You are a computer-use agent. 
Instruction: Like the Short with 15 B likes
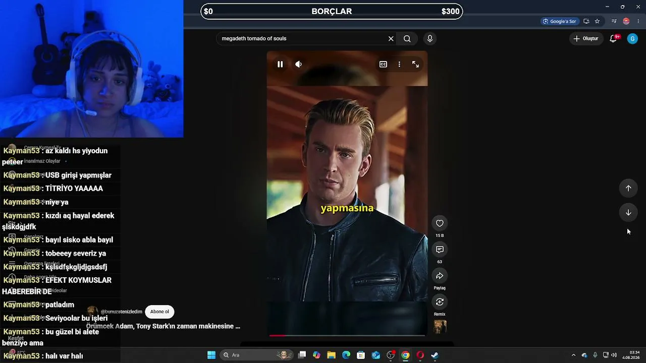point(440,223)
